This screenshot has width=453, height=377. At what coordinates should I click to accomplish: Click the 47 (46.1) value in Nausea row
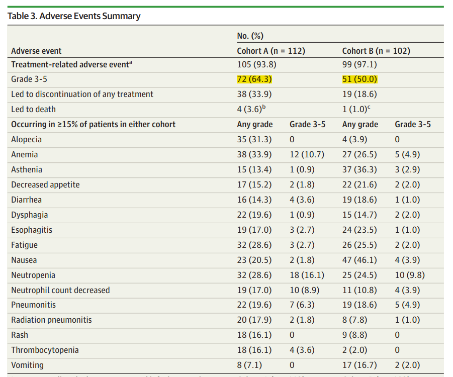[359, 260]
